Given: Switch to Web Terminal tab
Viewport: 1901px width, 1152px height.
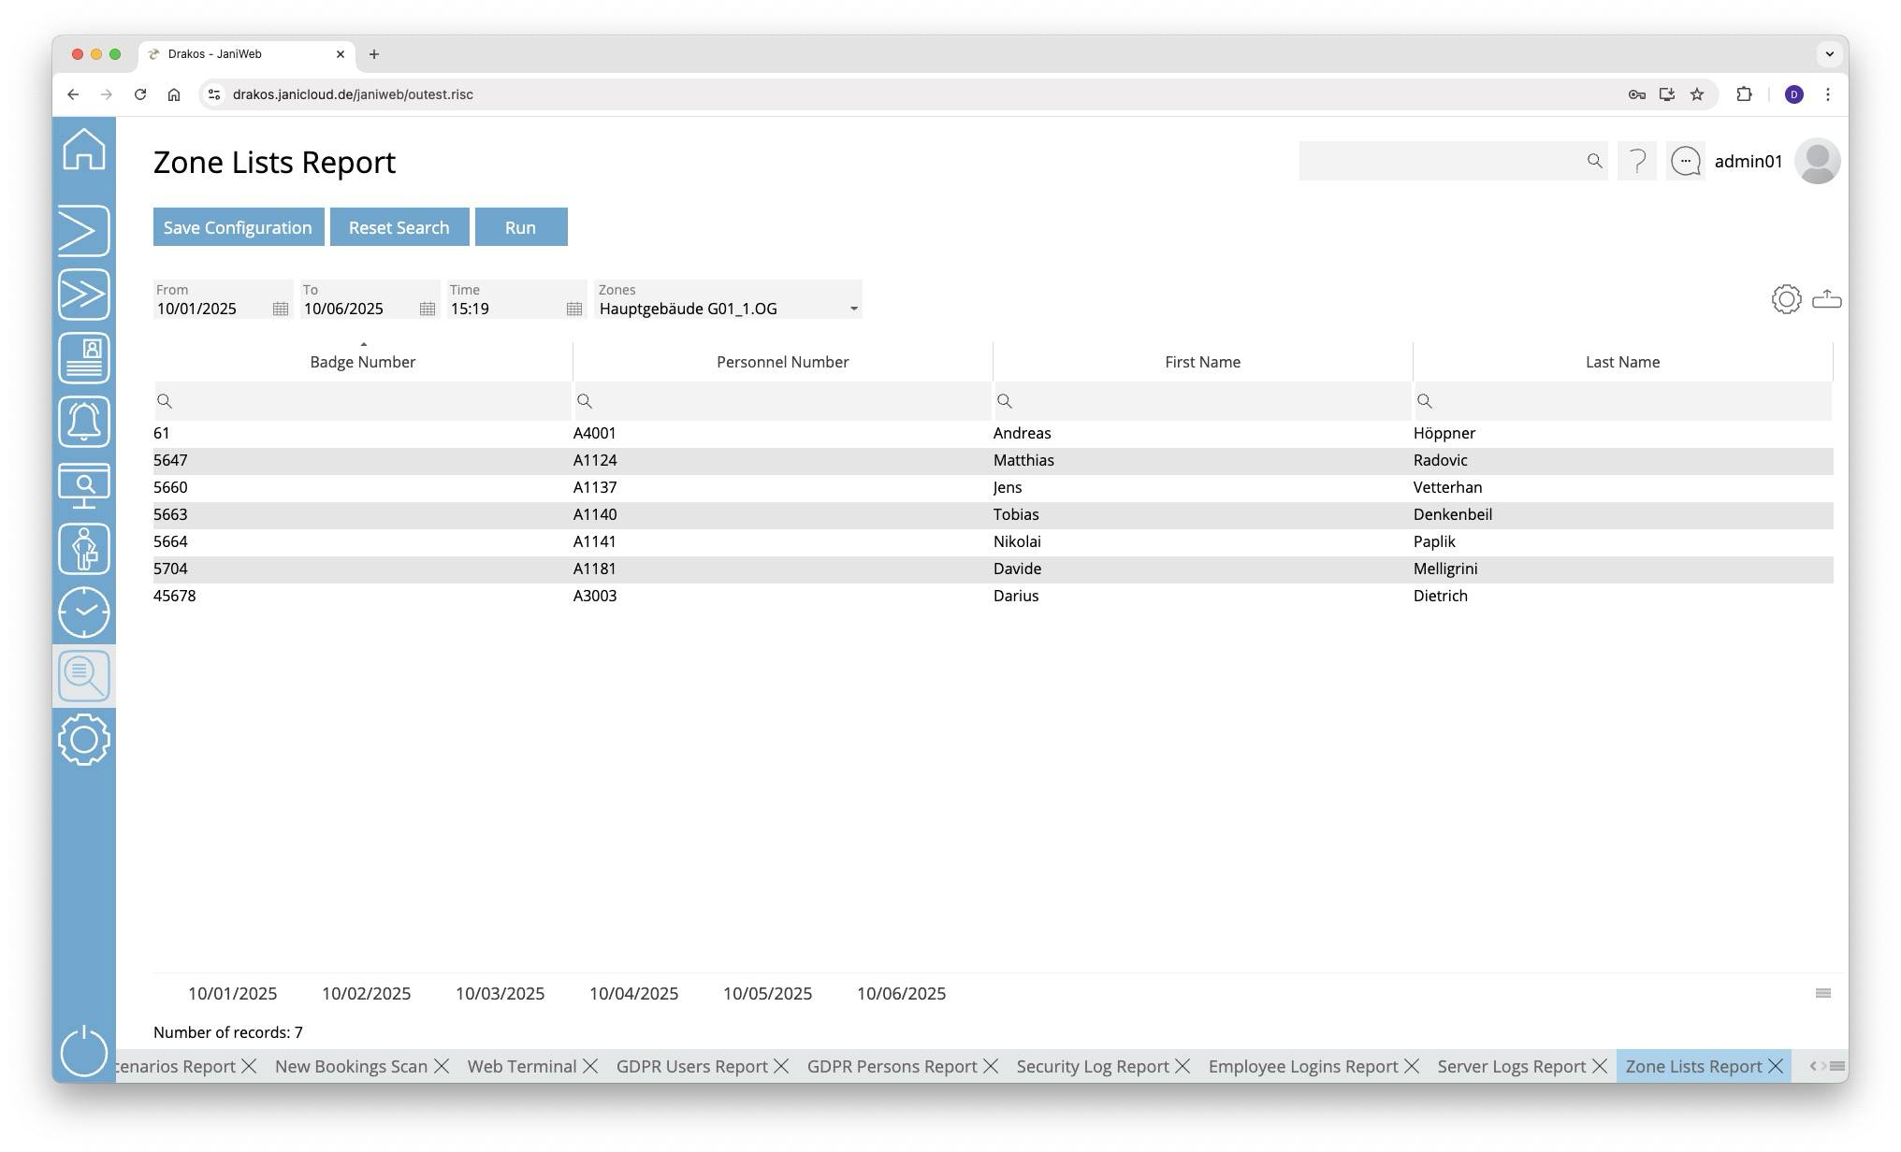Looking at the screenshot, I should [x=521, y=1066].
